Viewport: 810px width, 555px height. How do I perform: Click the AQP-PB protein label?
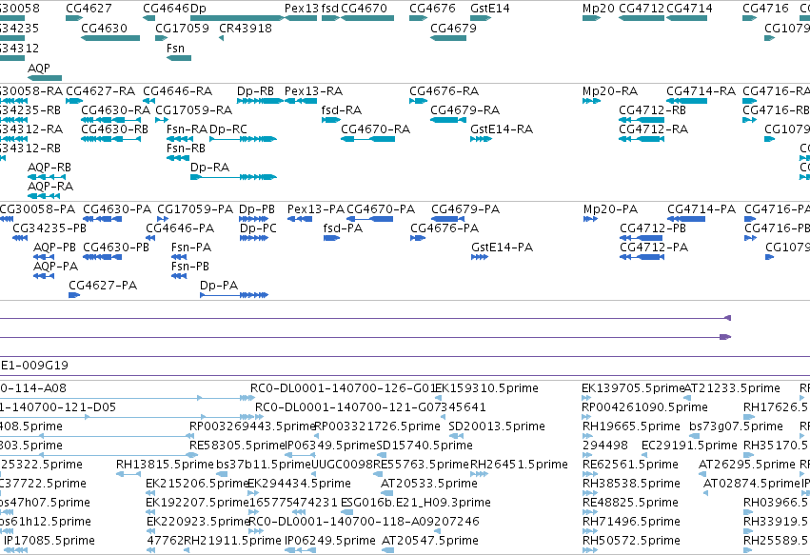point(54,248)
